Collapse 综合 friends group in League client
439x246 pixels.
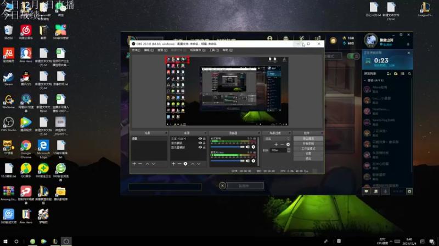pyautogui.click(x=365, y=80)
